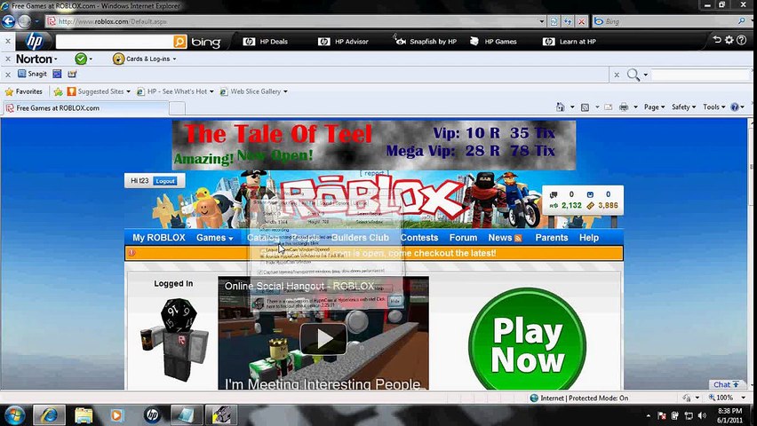Click the Bing search icon in HP toolbar

pyautogui.click(x=179, y=42)
